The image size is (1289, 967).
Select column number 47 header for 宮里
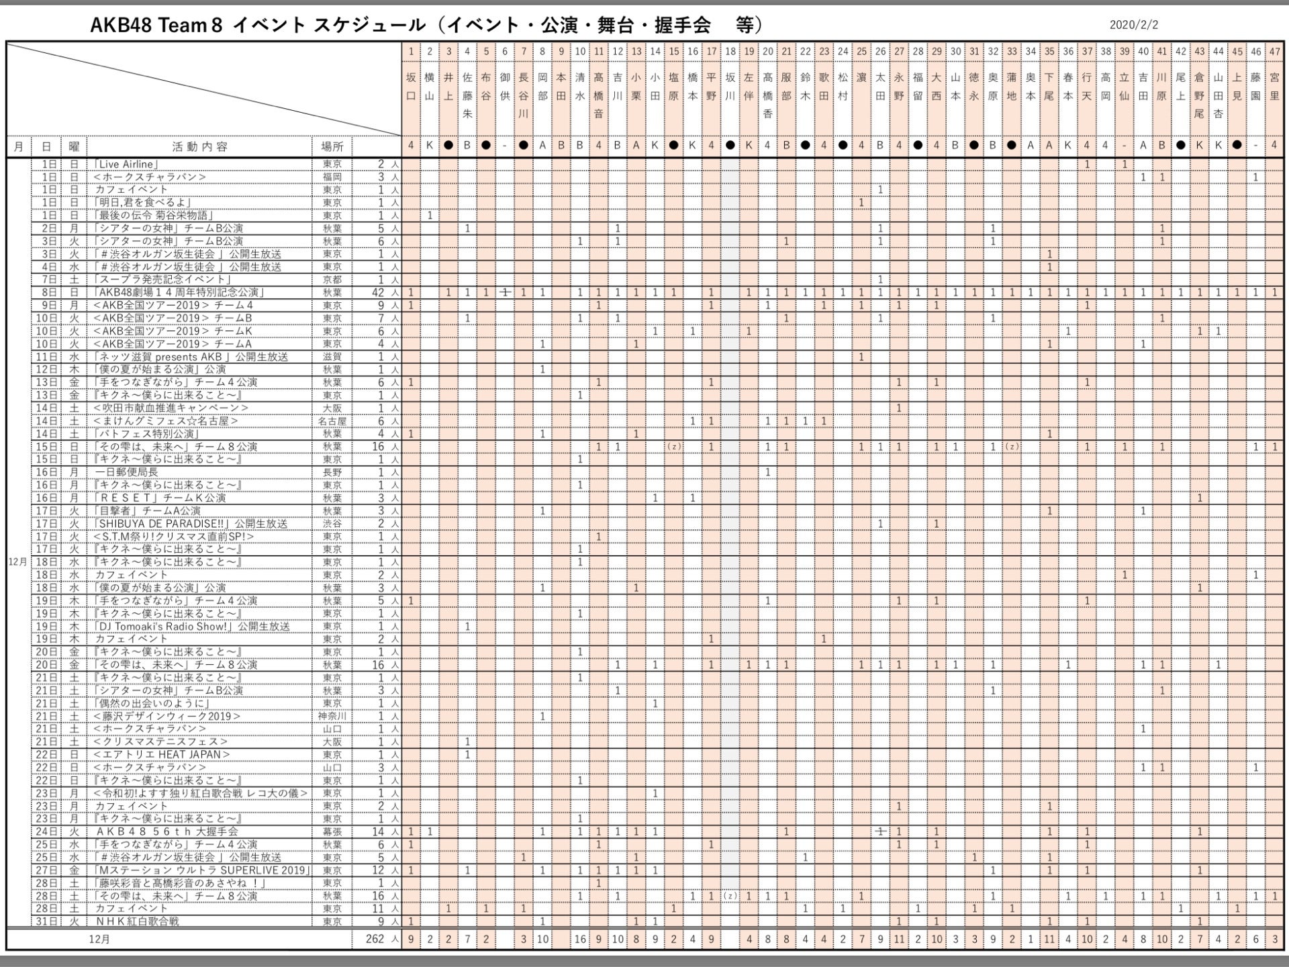pos(1275,51)
